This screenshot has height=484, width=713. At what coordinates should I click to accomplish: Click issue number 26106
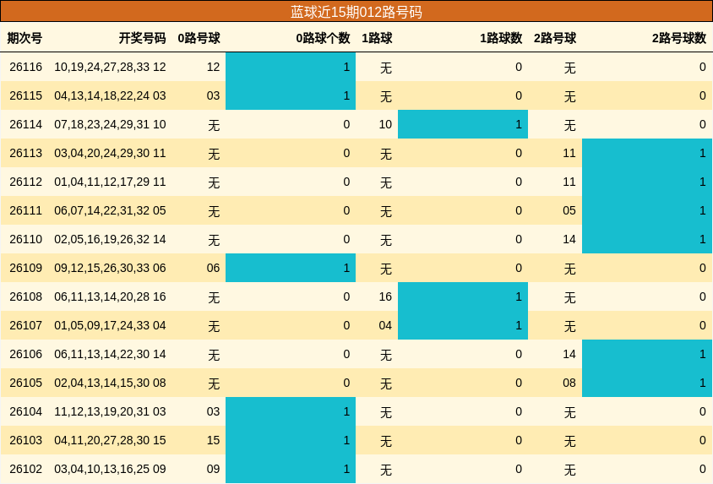[26, 354]
